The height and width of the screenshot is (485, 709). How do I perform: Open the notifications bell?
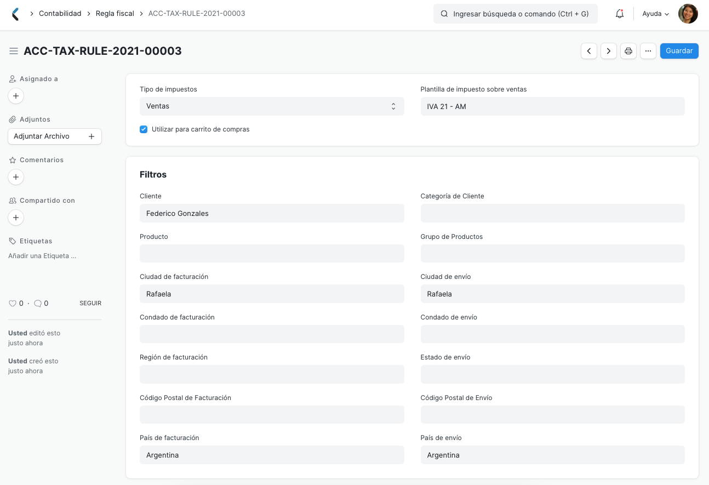[620, 14]
